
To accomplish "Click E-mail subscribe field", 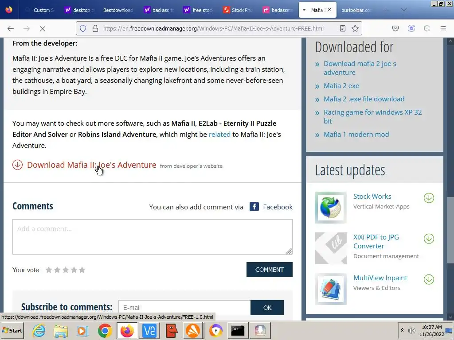I will tap(184, 308).
